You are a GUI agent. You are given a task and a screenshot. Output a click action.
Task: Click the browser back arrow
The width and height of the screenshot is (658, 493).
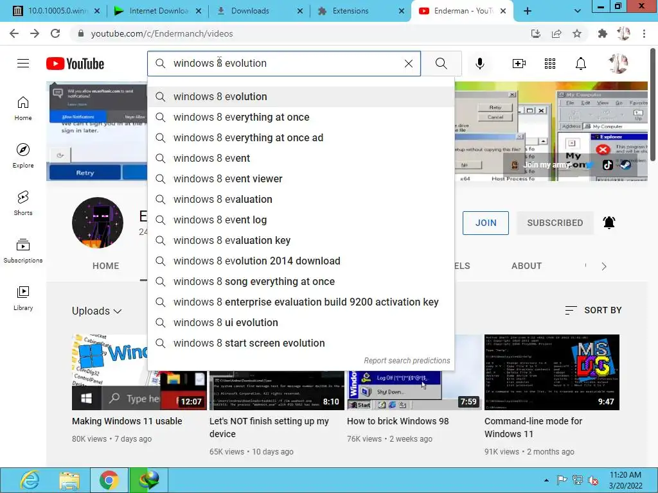[x=14, y=33]
